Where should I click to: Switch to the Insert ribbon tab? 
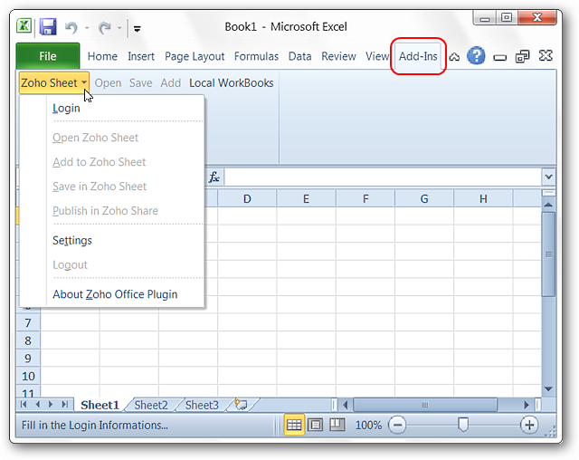(141, 56)
